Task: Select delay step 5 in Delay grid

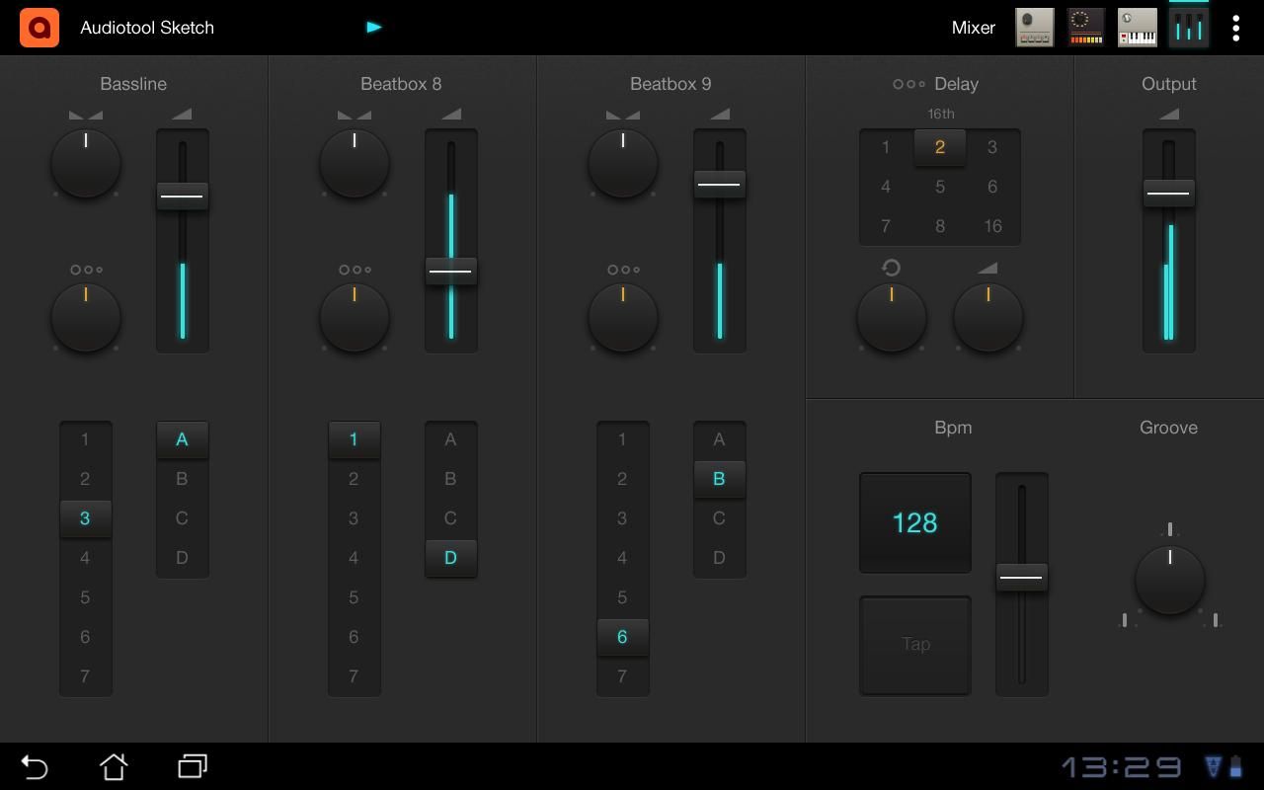Action: click(x=939, y=187)
